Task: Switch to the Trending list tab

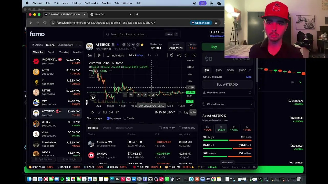Action: [64, 52]
